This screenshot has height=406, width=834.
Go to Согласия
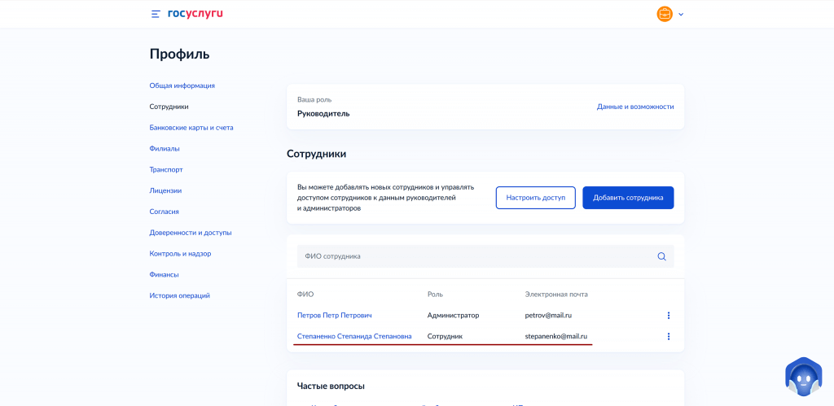164,212
